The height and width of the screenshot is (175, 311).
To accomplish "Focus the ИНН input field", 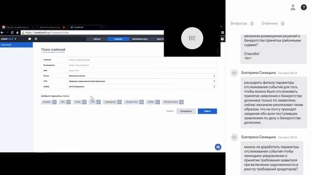I will 141,70.
